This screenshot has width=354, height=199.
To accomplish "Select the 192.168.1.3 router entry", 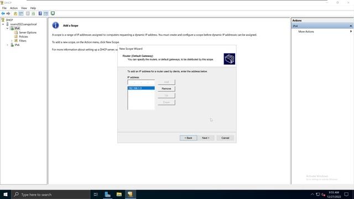I will 141,88.
